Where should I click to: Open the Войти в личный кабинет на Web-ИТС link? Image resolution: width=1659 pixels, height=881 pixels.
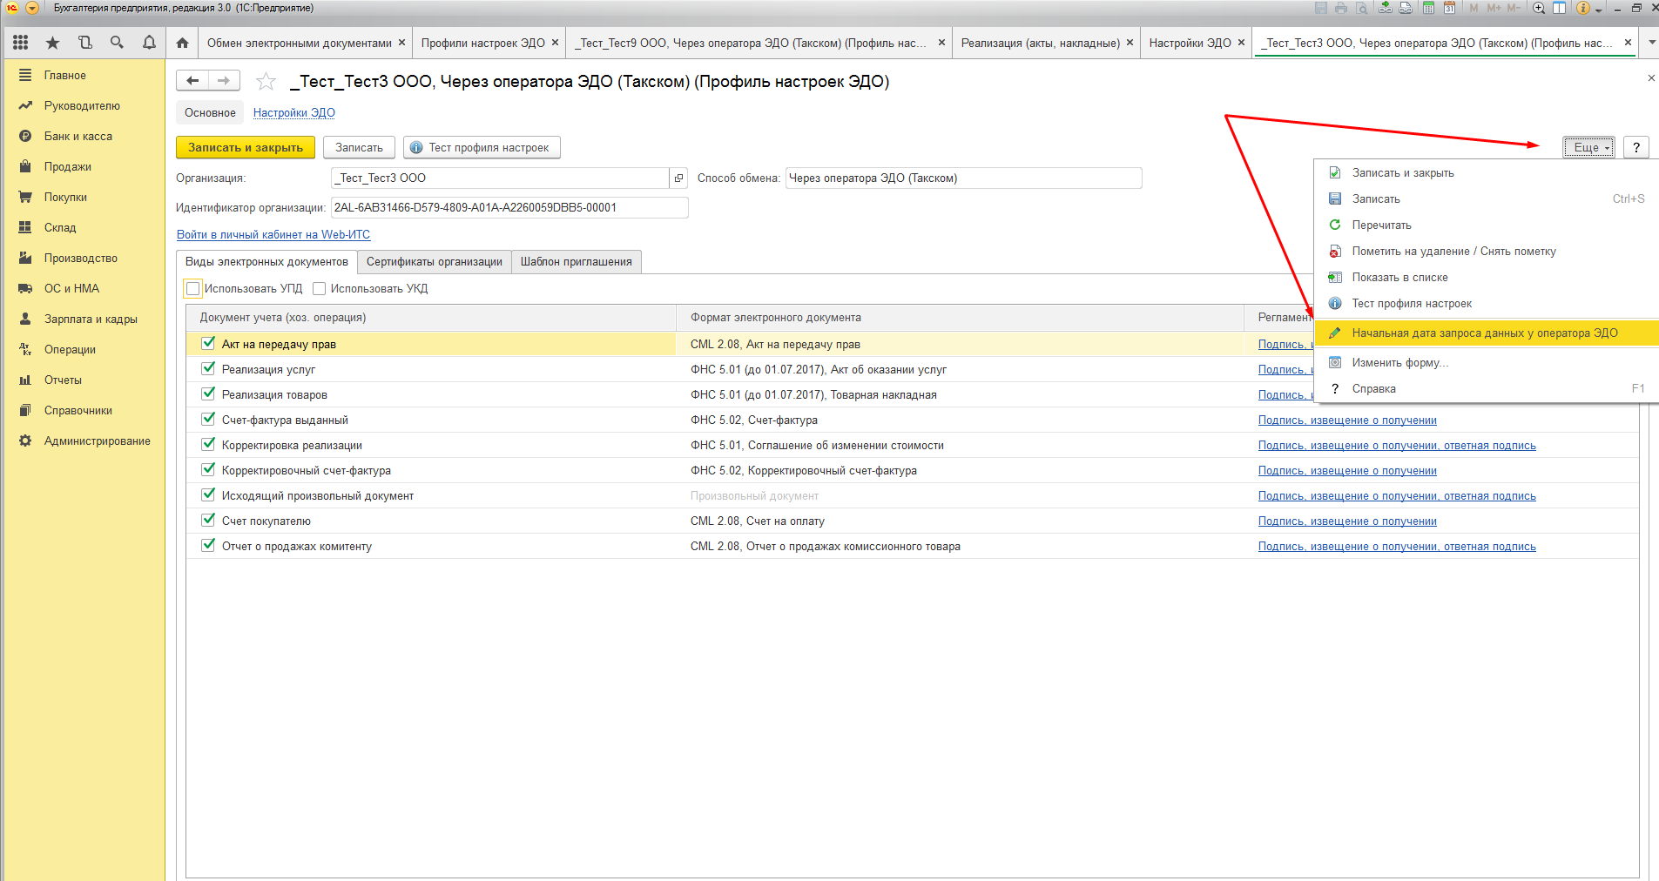[x=273, y=235]
